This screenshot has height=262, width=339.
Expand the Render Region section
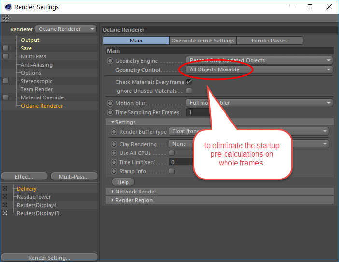112,200
